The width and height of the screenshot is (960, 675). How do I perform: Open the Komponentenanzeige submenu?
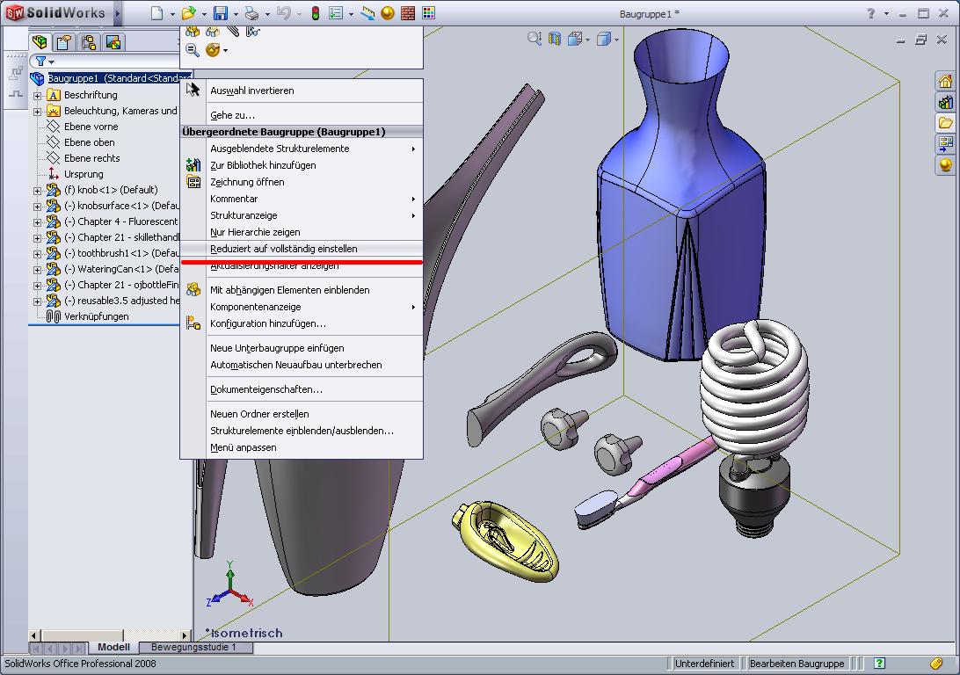point(255,307)
